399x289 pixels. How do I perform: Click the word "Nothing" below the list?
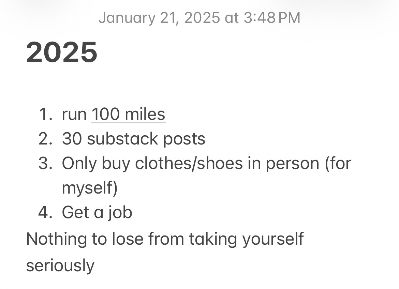tap(56, 239)
